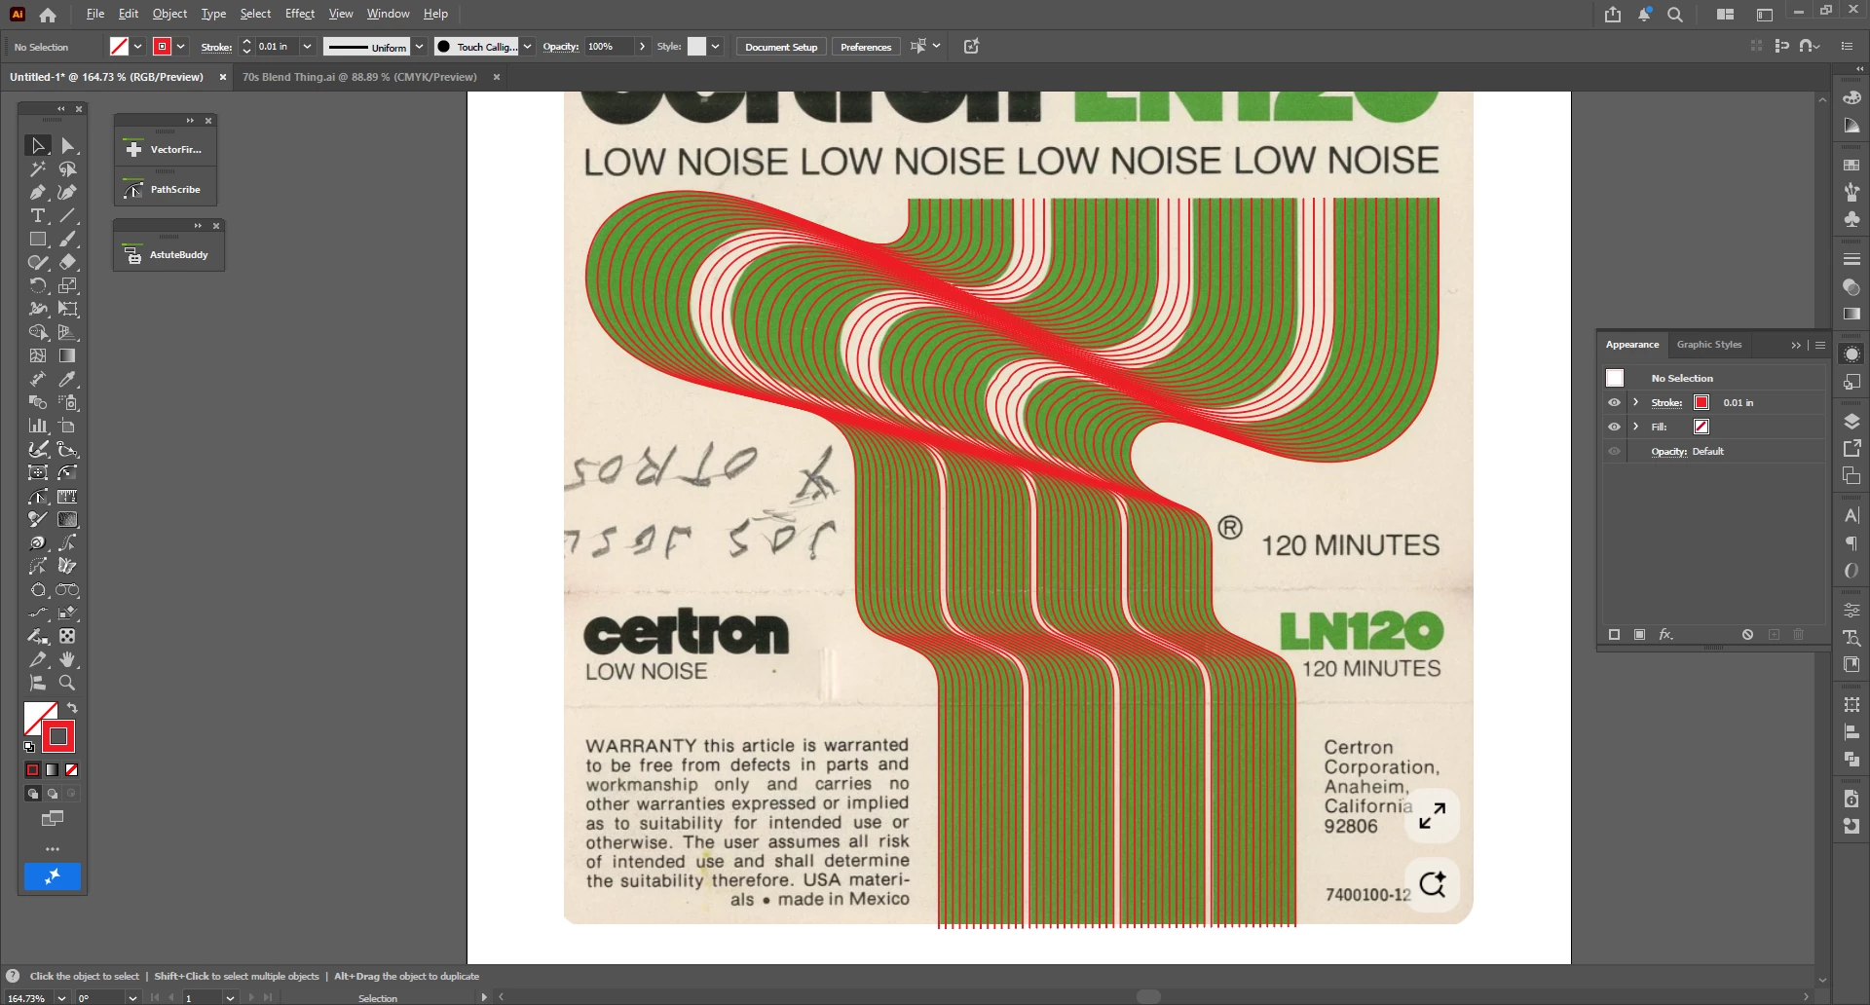Switch to 70s Blend Thing.ai tab
This screenshot has width=1870, height=1005.
(x=359, y=77)
